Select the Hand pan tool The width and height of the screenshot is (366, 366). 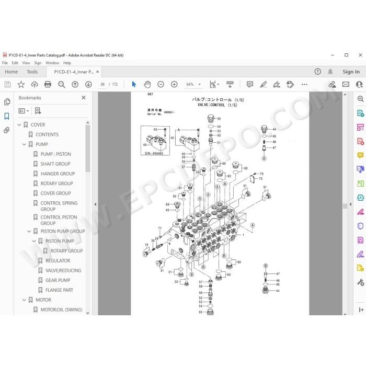pos(147,84)
